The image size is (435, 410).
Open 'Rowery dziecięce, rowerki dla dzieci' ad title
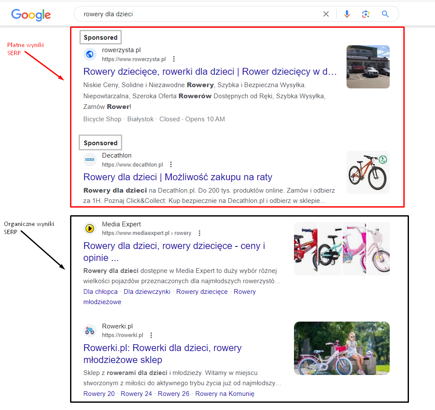(x=210, y=71)
